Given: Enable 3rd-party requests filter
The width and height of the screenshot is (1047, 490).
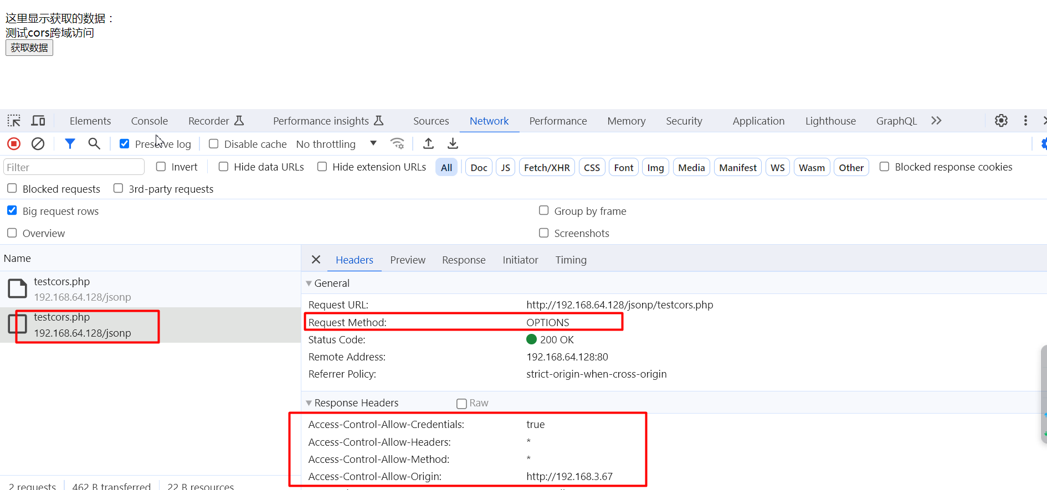Looking at the screenshot, I should click(118, 189).
